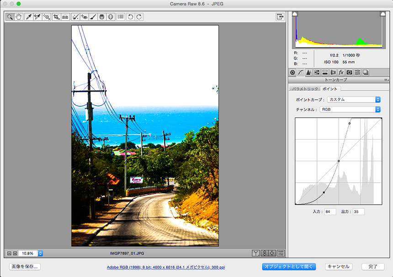Toggle highlight clipping warning on histogram
393x277 pixels.
click(383, 14)
